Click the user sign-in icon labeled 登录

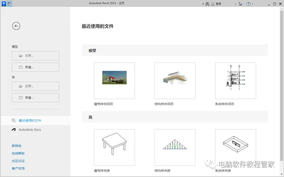click(213, 4)
